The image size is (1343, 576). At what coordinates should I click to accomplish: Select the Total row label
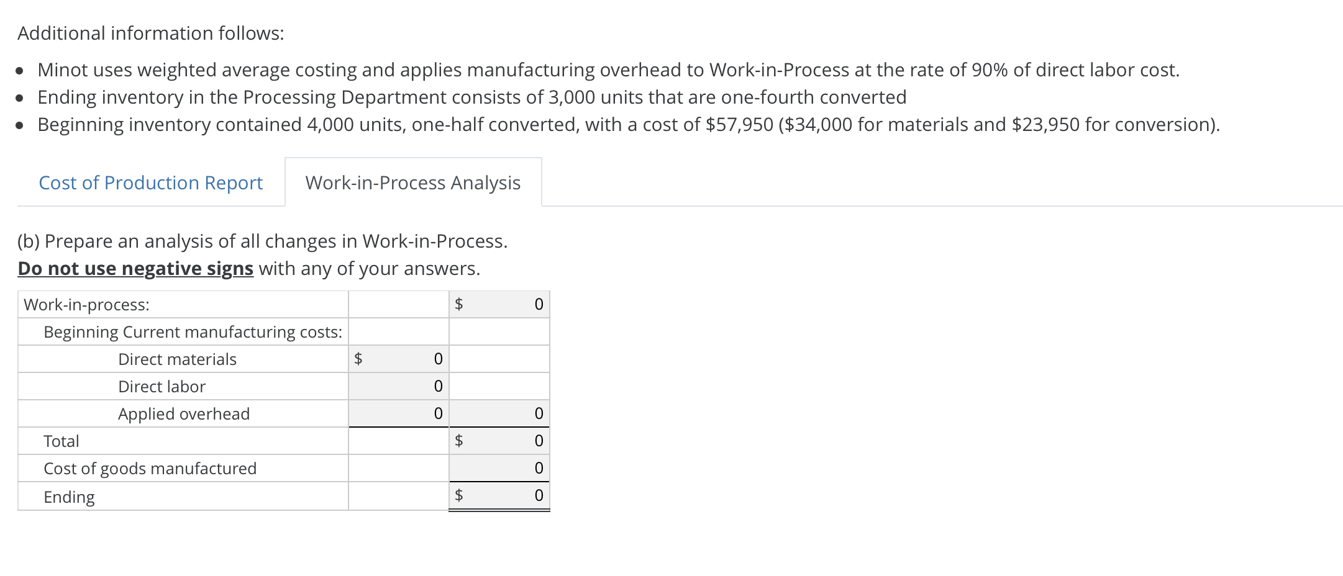click(61, 441)
